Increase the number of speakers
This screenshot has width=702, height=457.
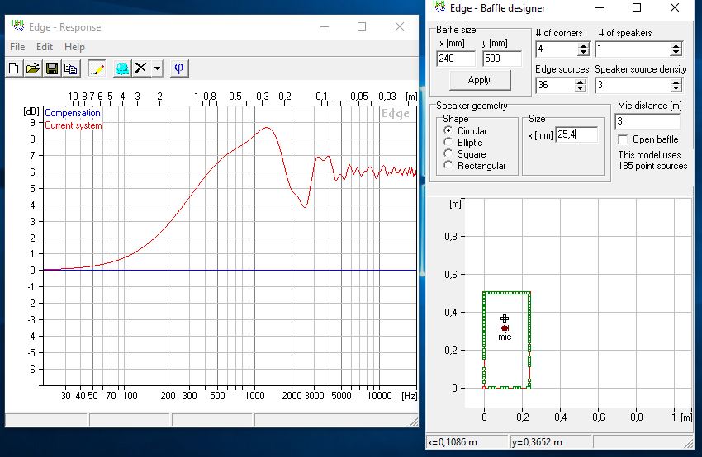click(x=676, y=45)
